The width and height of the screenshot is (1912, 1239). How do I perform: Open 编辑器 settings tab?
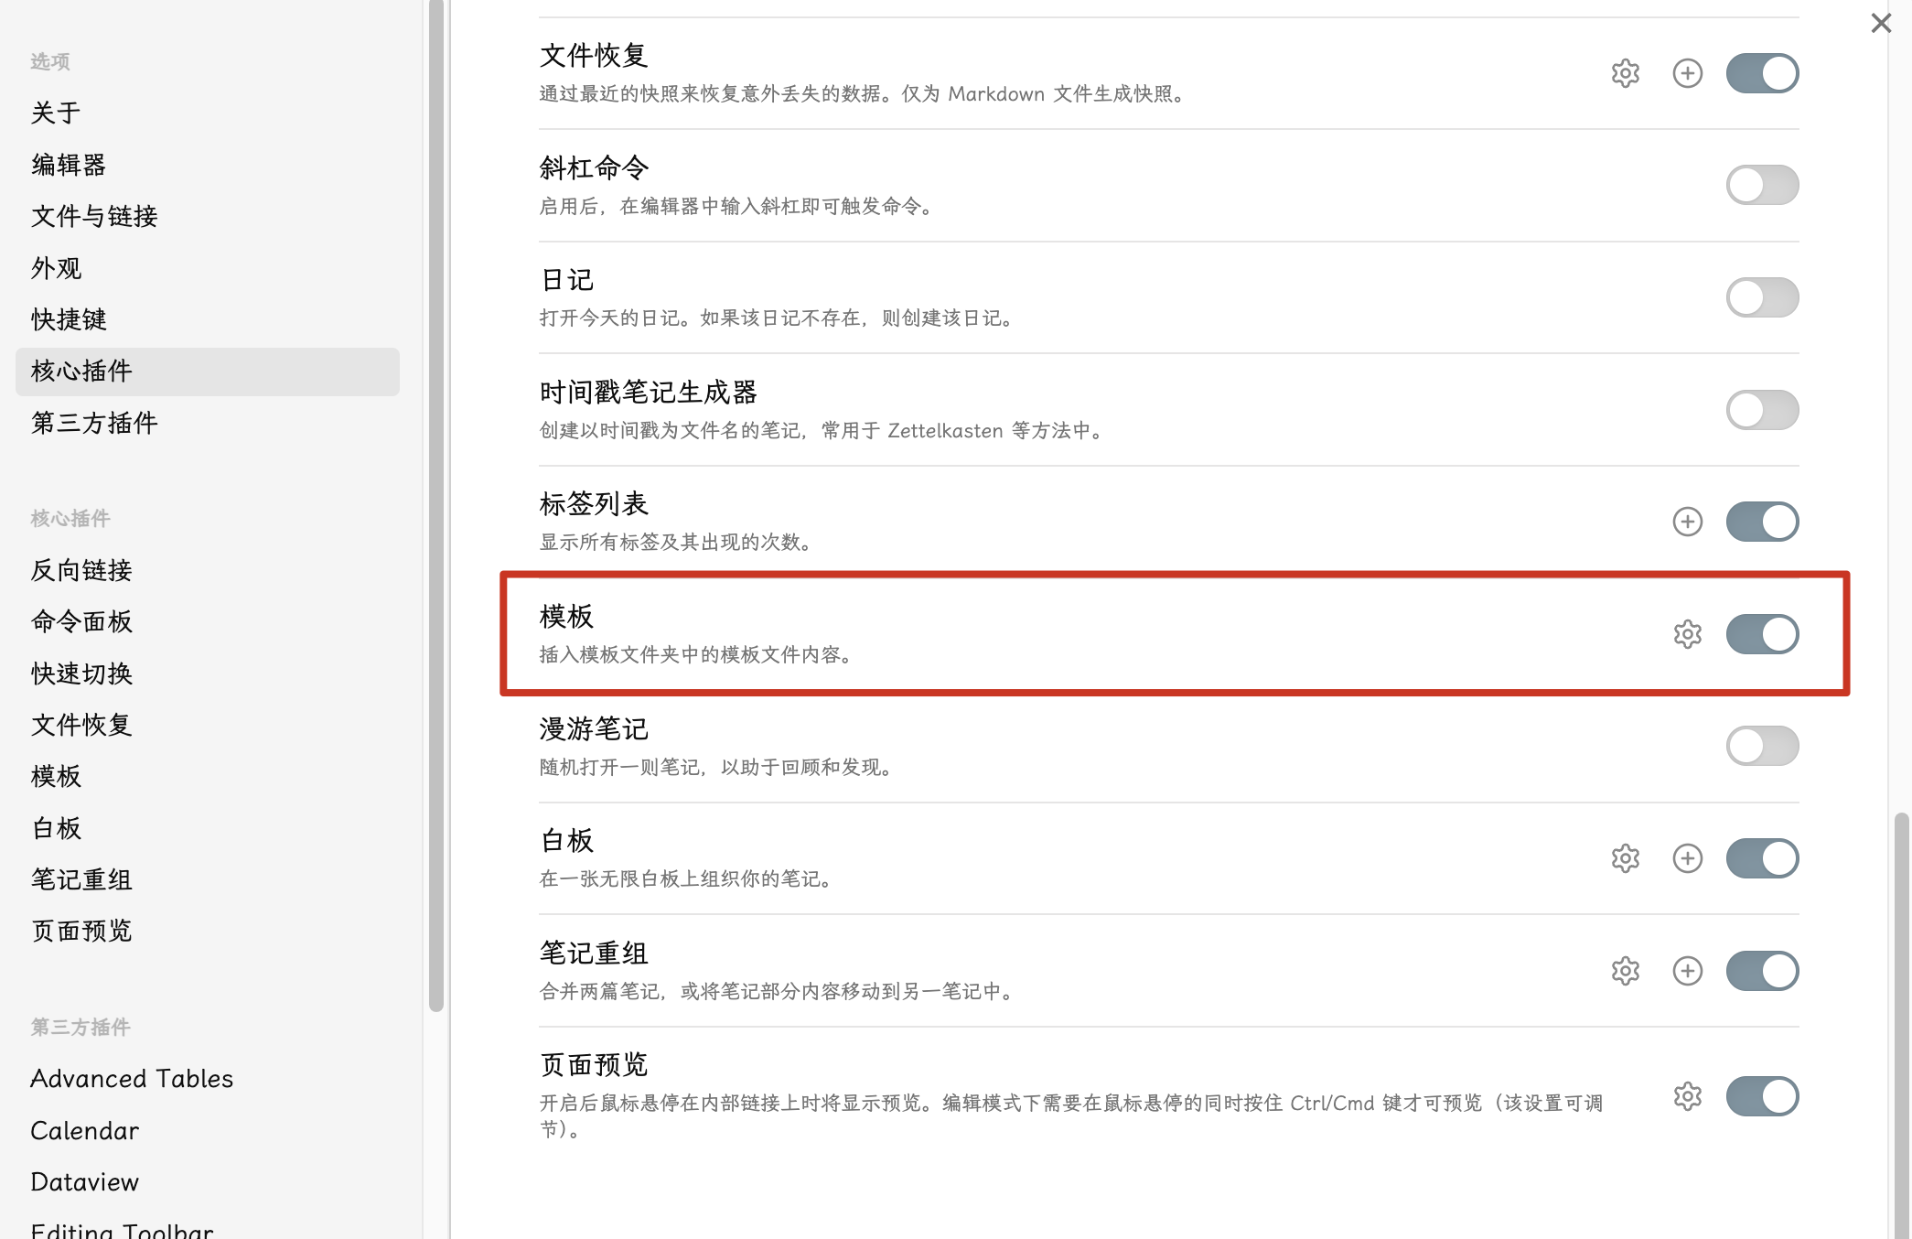69,165
